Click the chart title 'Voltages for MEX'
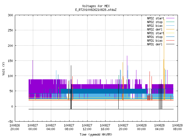Image resolution: width=183 pixels, height=137 pixels. click(x=96, y=6)
